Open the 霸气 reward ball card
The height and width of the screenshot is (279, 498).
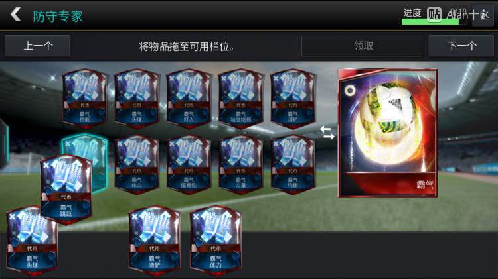pyautogui.click(x=388, y=133)
